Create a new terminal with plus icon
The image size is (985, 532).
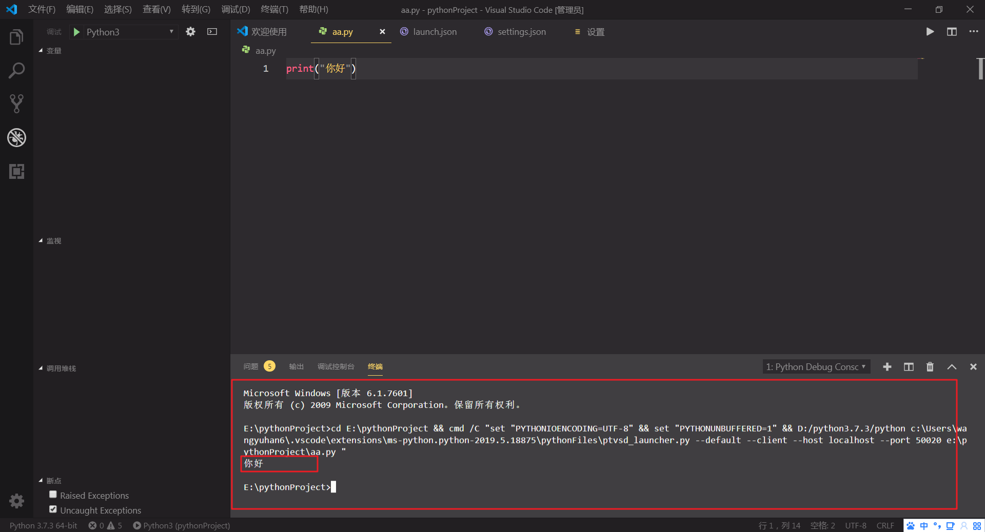[887, 367]
